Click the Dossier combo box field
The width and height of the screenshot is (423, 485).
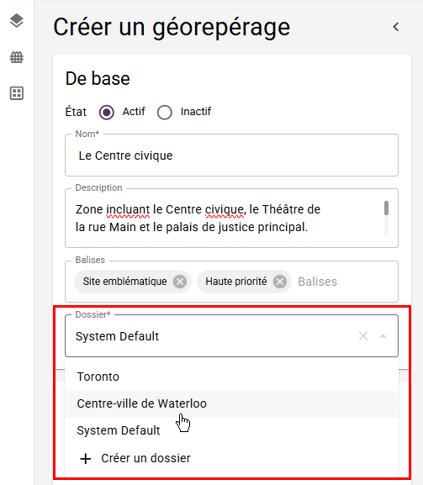[x=231, y=336]
